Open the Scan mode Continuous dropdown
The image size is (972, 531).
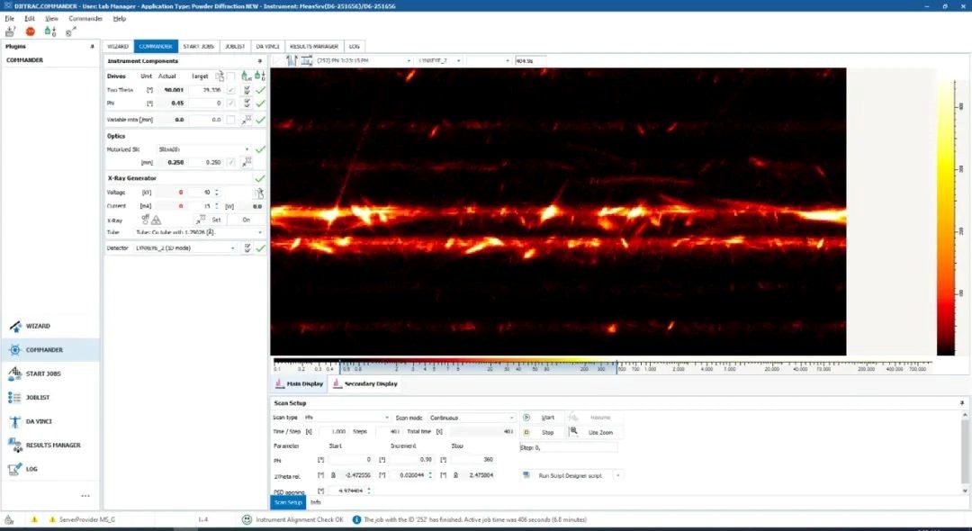[x=511, y=418]
